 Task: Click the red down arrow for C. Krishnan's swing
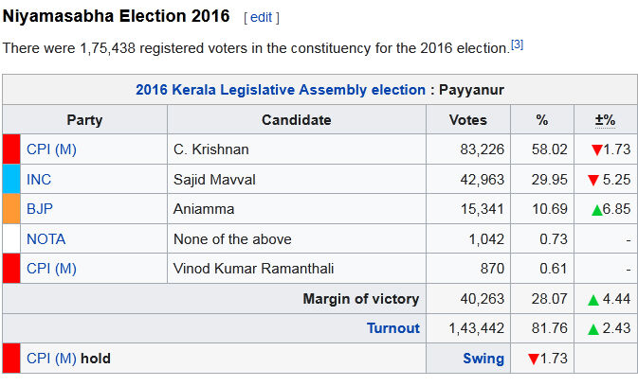point(596,149)
